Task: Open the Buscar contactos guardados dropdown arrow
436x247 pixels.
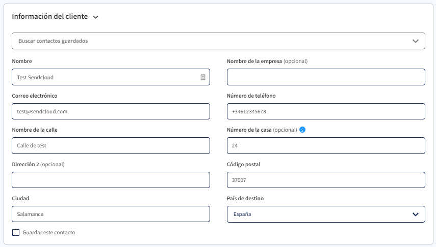Action: tap(416, 41)
